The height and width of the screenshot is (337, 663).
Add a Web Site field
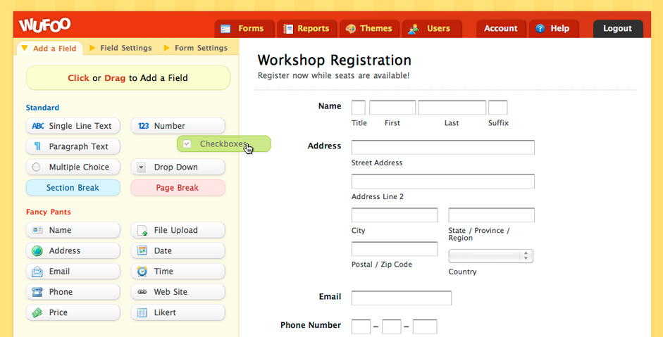(178, 292)
